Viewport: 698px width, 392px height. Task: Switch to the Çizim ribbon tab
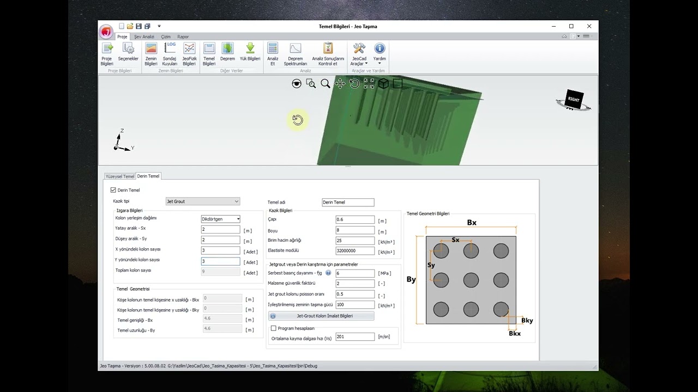(x=166, y=36)
